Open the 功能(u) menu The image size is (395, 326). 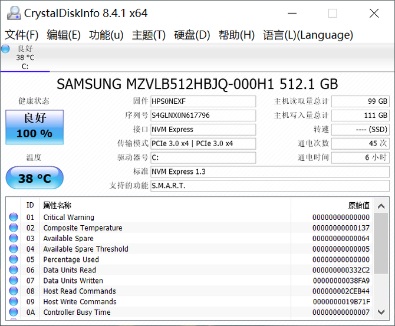(106, 35)
